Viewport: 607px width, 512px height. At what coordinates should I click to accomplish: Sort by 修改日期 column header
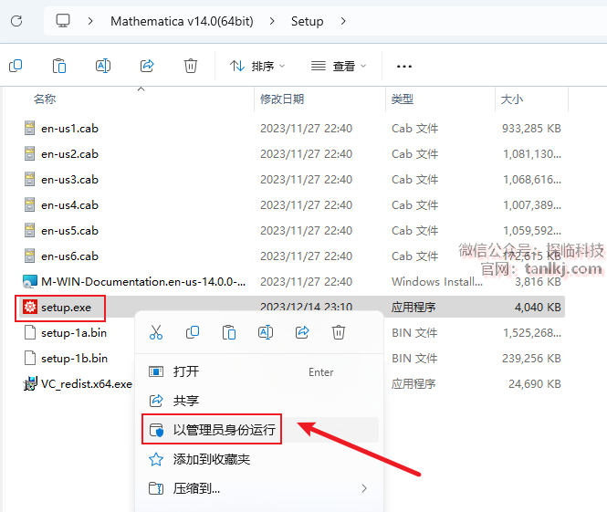[x=282, y=99]
